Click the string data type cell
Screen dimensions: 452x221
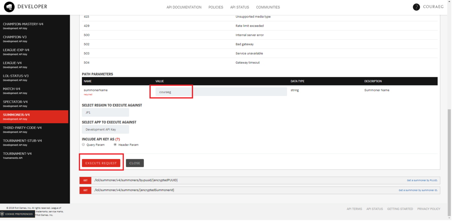(295, 90)
